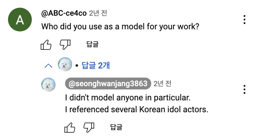This screenshot has height=138, width=265.
Task: Open the @ABC-ce4co channel username link
Action: point(64,13)
